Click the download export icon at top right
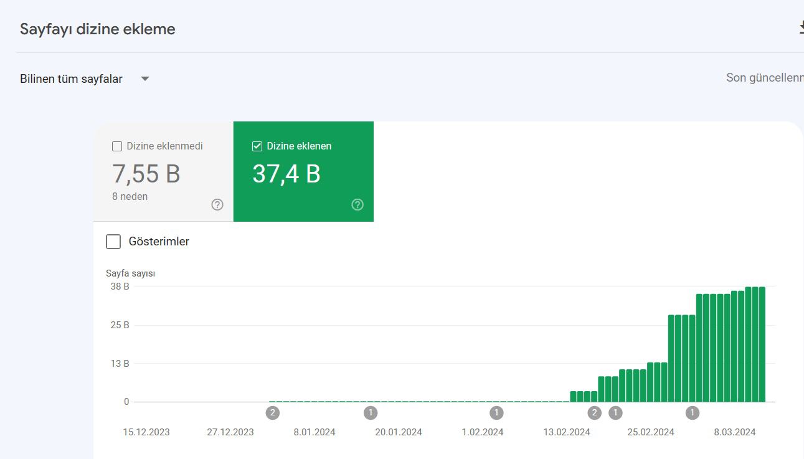804x459 pixels. pyautogui.click(x=801, y=28)
